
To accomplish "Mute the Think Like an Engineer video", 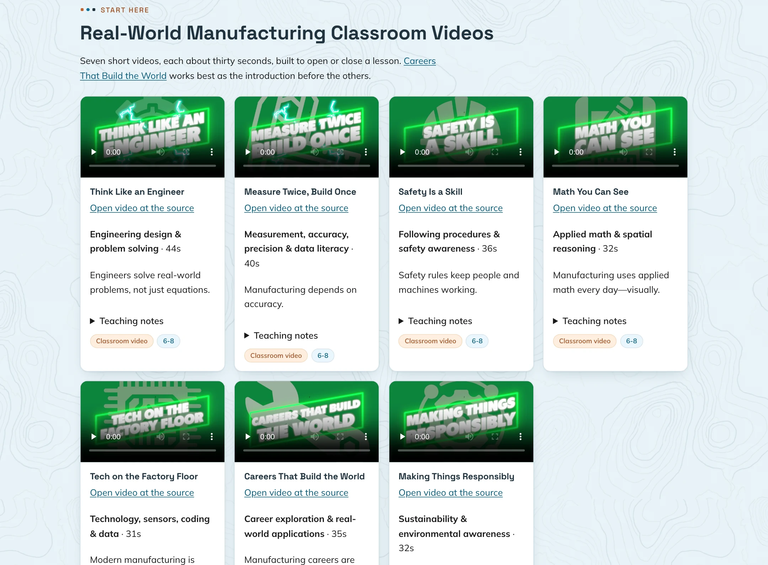I will 161,152.
